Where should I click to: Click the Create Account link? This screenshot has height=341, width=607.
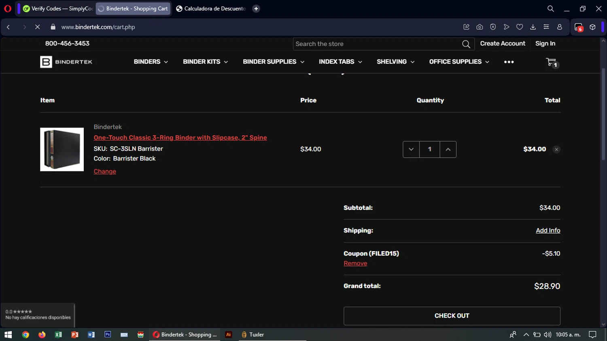tap(503, 43)
